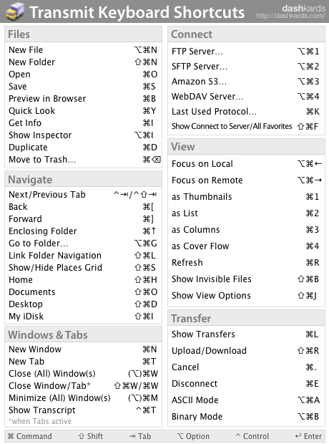This screenshot has height=444, width=329.
Task: Choose the New Folder entry
Action: [83, 62]
